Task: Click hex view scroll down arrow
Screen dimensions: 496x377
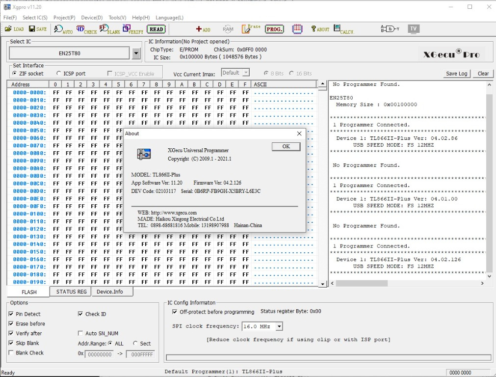Action: 322,284
